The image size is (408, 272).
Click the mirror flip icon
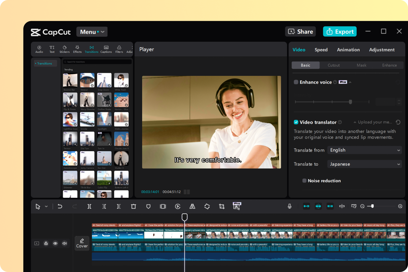point(192,206)
